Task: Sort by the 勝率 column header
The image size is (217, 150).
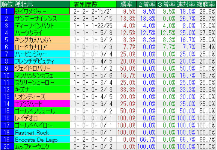Action: coord(126,4)
